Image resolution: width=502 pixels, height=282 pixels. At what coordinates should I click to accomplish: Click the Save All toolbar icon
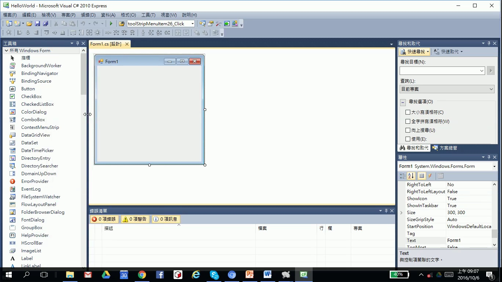point(46,23)
